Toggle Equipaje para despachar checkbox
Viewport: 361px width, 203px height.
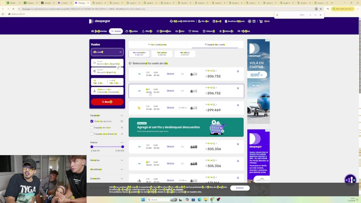point(92,134)
